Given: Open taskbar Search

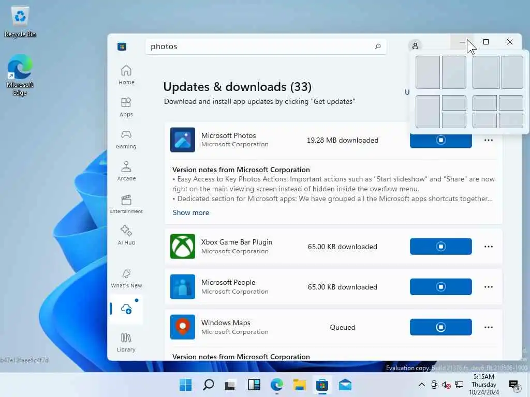Looking at the screenshot, I should (x=208, y=385).
